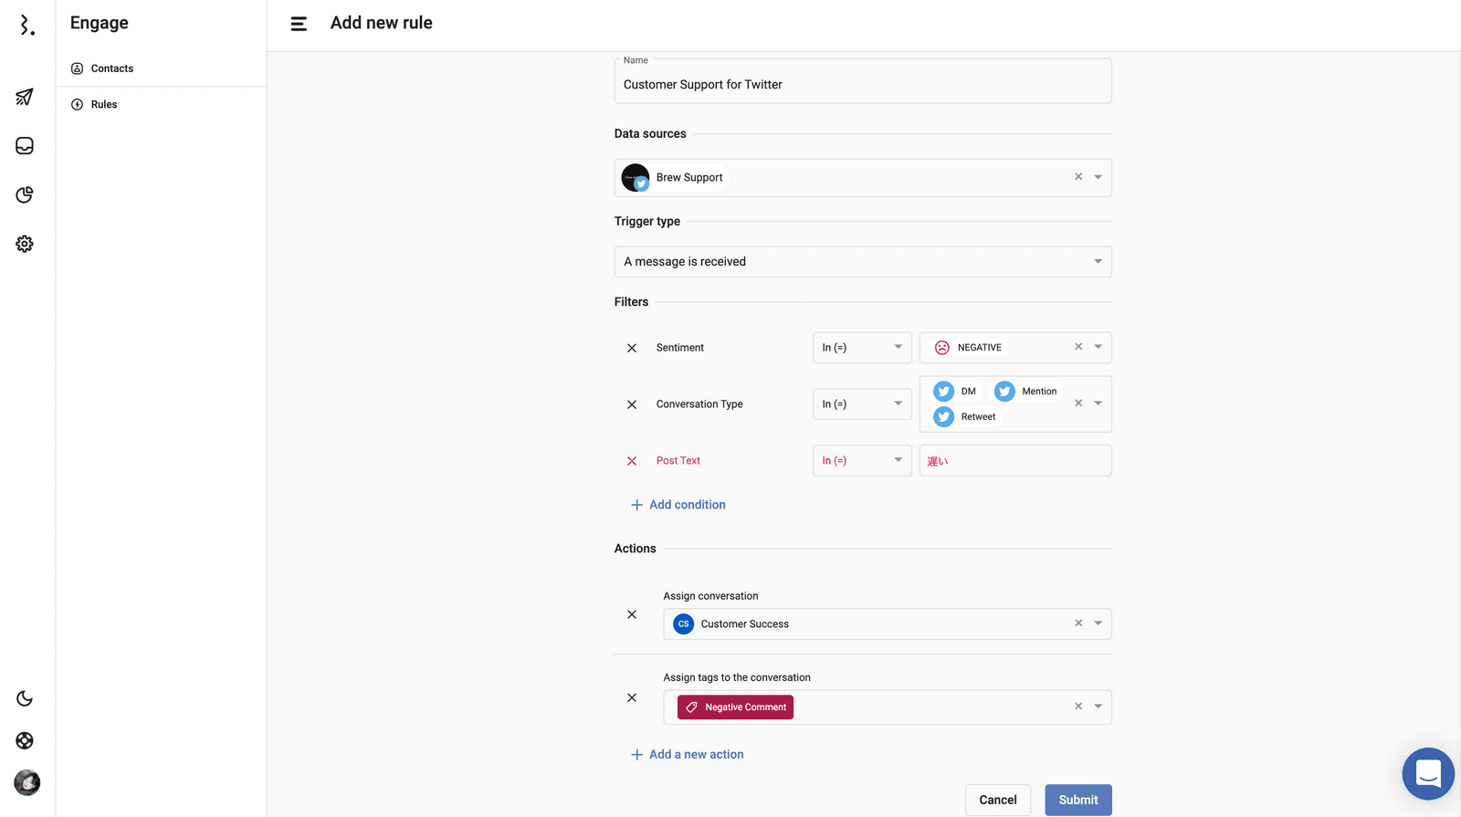Viewport: 1461px width, 817px height.
Task: Open the chat support bubble
Action: [1427, 773]
